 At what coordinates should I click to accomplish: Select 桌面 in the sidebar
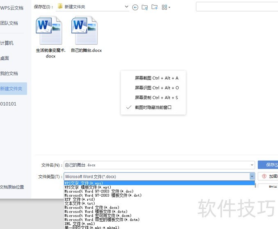(x=5, y=58)
